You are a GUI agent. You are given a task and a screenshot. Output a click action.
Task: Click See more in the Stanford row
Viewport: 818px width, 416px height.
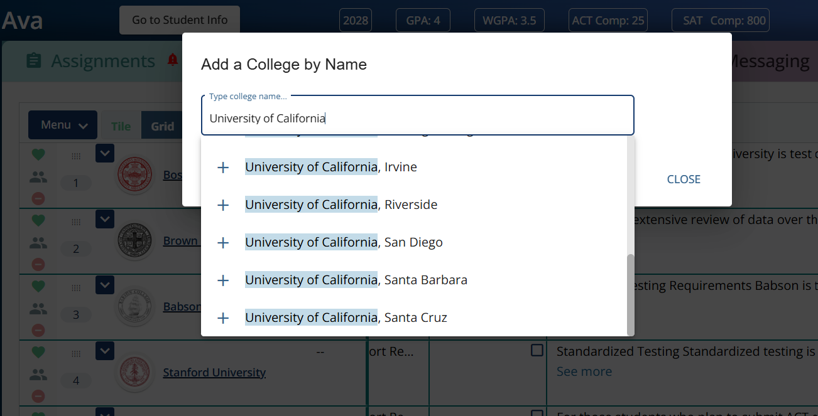click(584, 371)
